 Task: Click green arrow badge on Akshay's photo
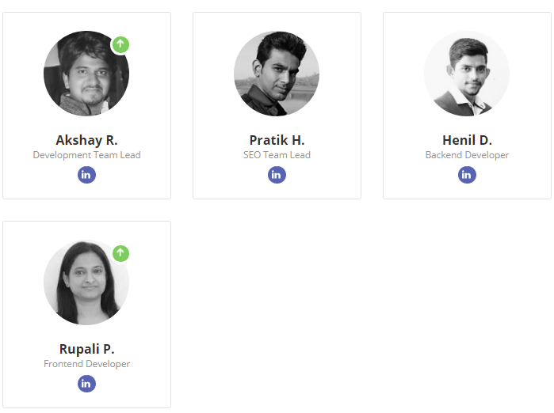click(x=120, y=44)
